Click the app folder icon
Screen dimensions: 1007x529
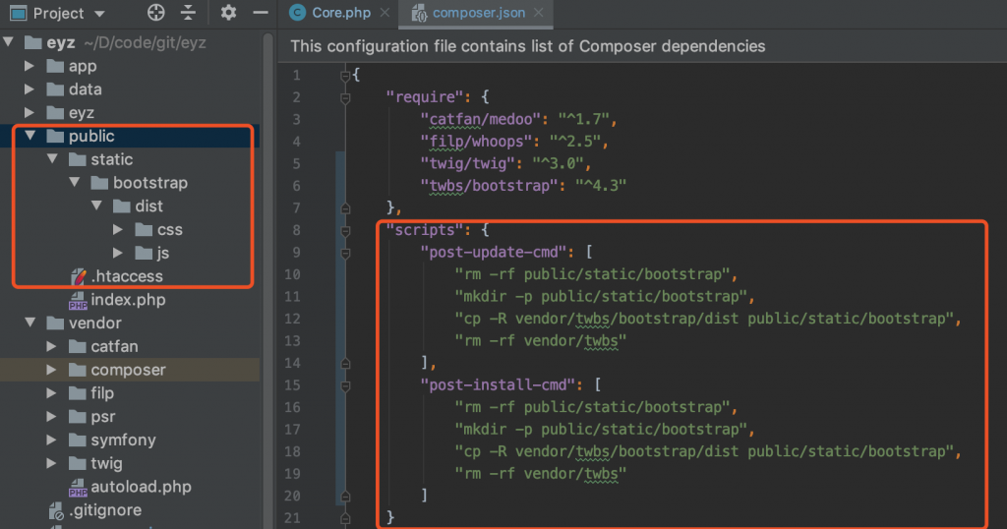(x=56, y=66)
